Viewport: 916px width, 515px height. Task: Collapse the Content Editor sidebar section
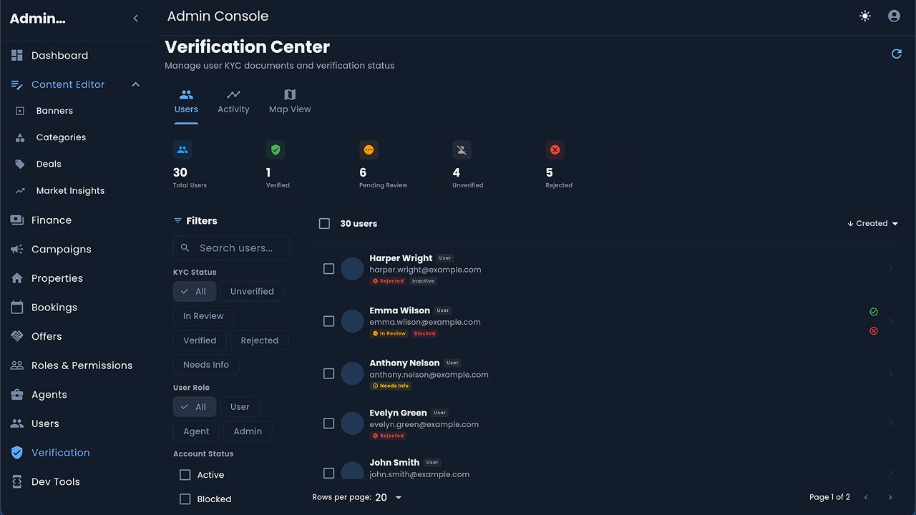point(135,84)
